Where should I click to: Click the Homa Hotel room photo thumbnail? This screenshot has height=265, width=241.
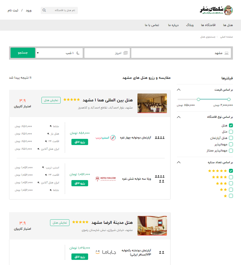[152, 103]
